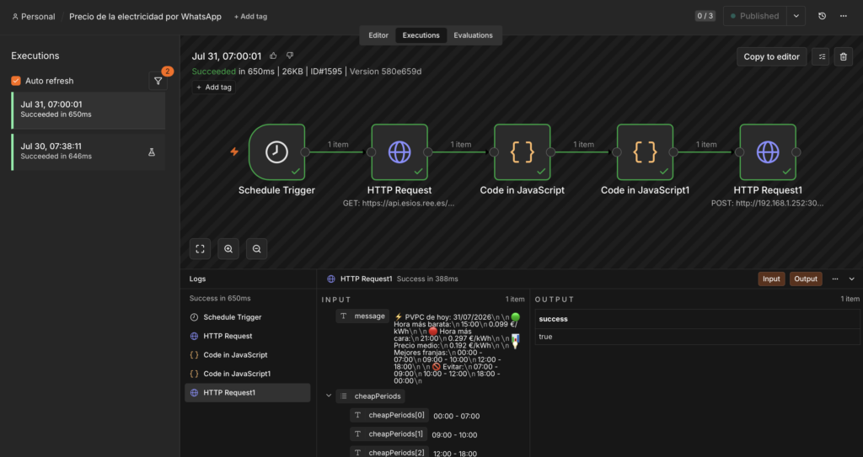863x457 pixels.
Task: Select Code in JavaScript in logs
Action: pos(248,354)
